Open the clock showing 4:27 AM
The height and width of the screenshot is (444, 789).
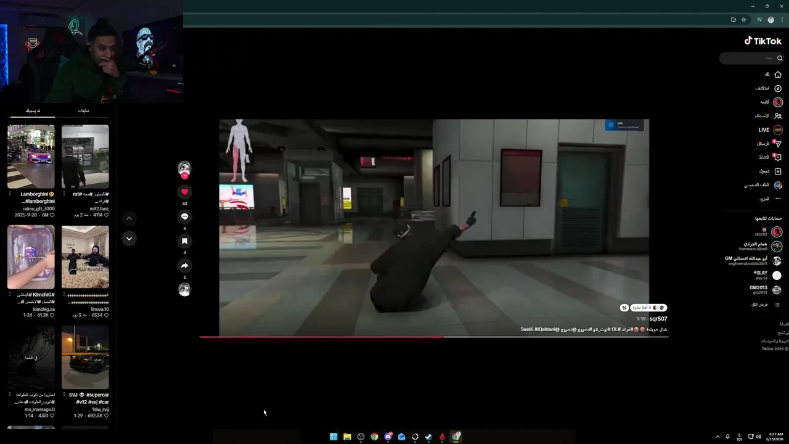coord(776,437)
